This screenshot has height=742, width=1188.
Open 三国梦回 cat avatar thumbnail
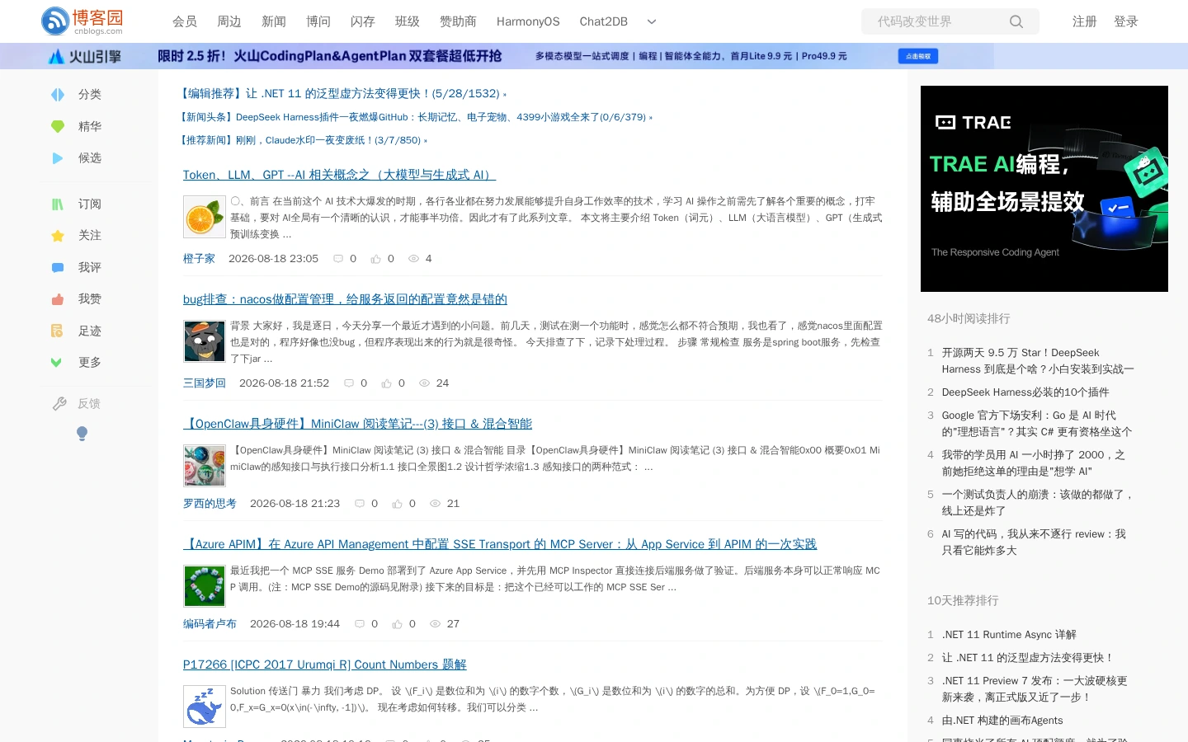pyautogui.click(x=205, y=341)
